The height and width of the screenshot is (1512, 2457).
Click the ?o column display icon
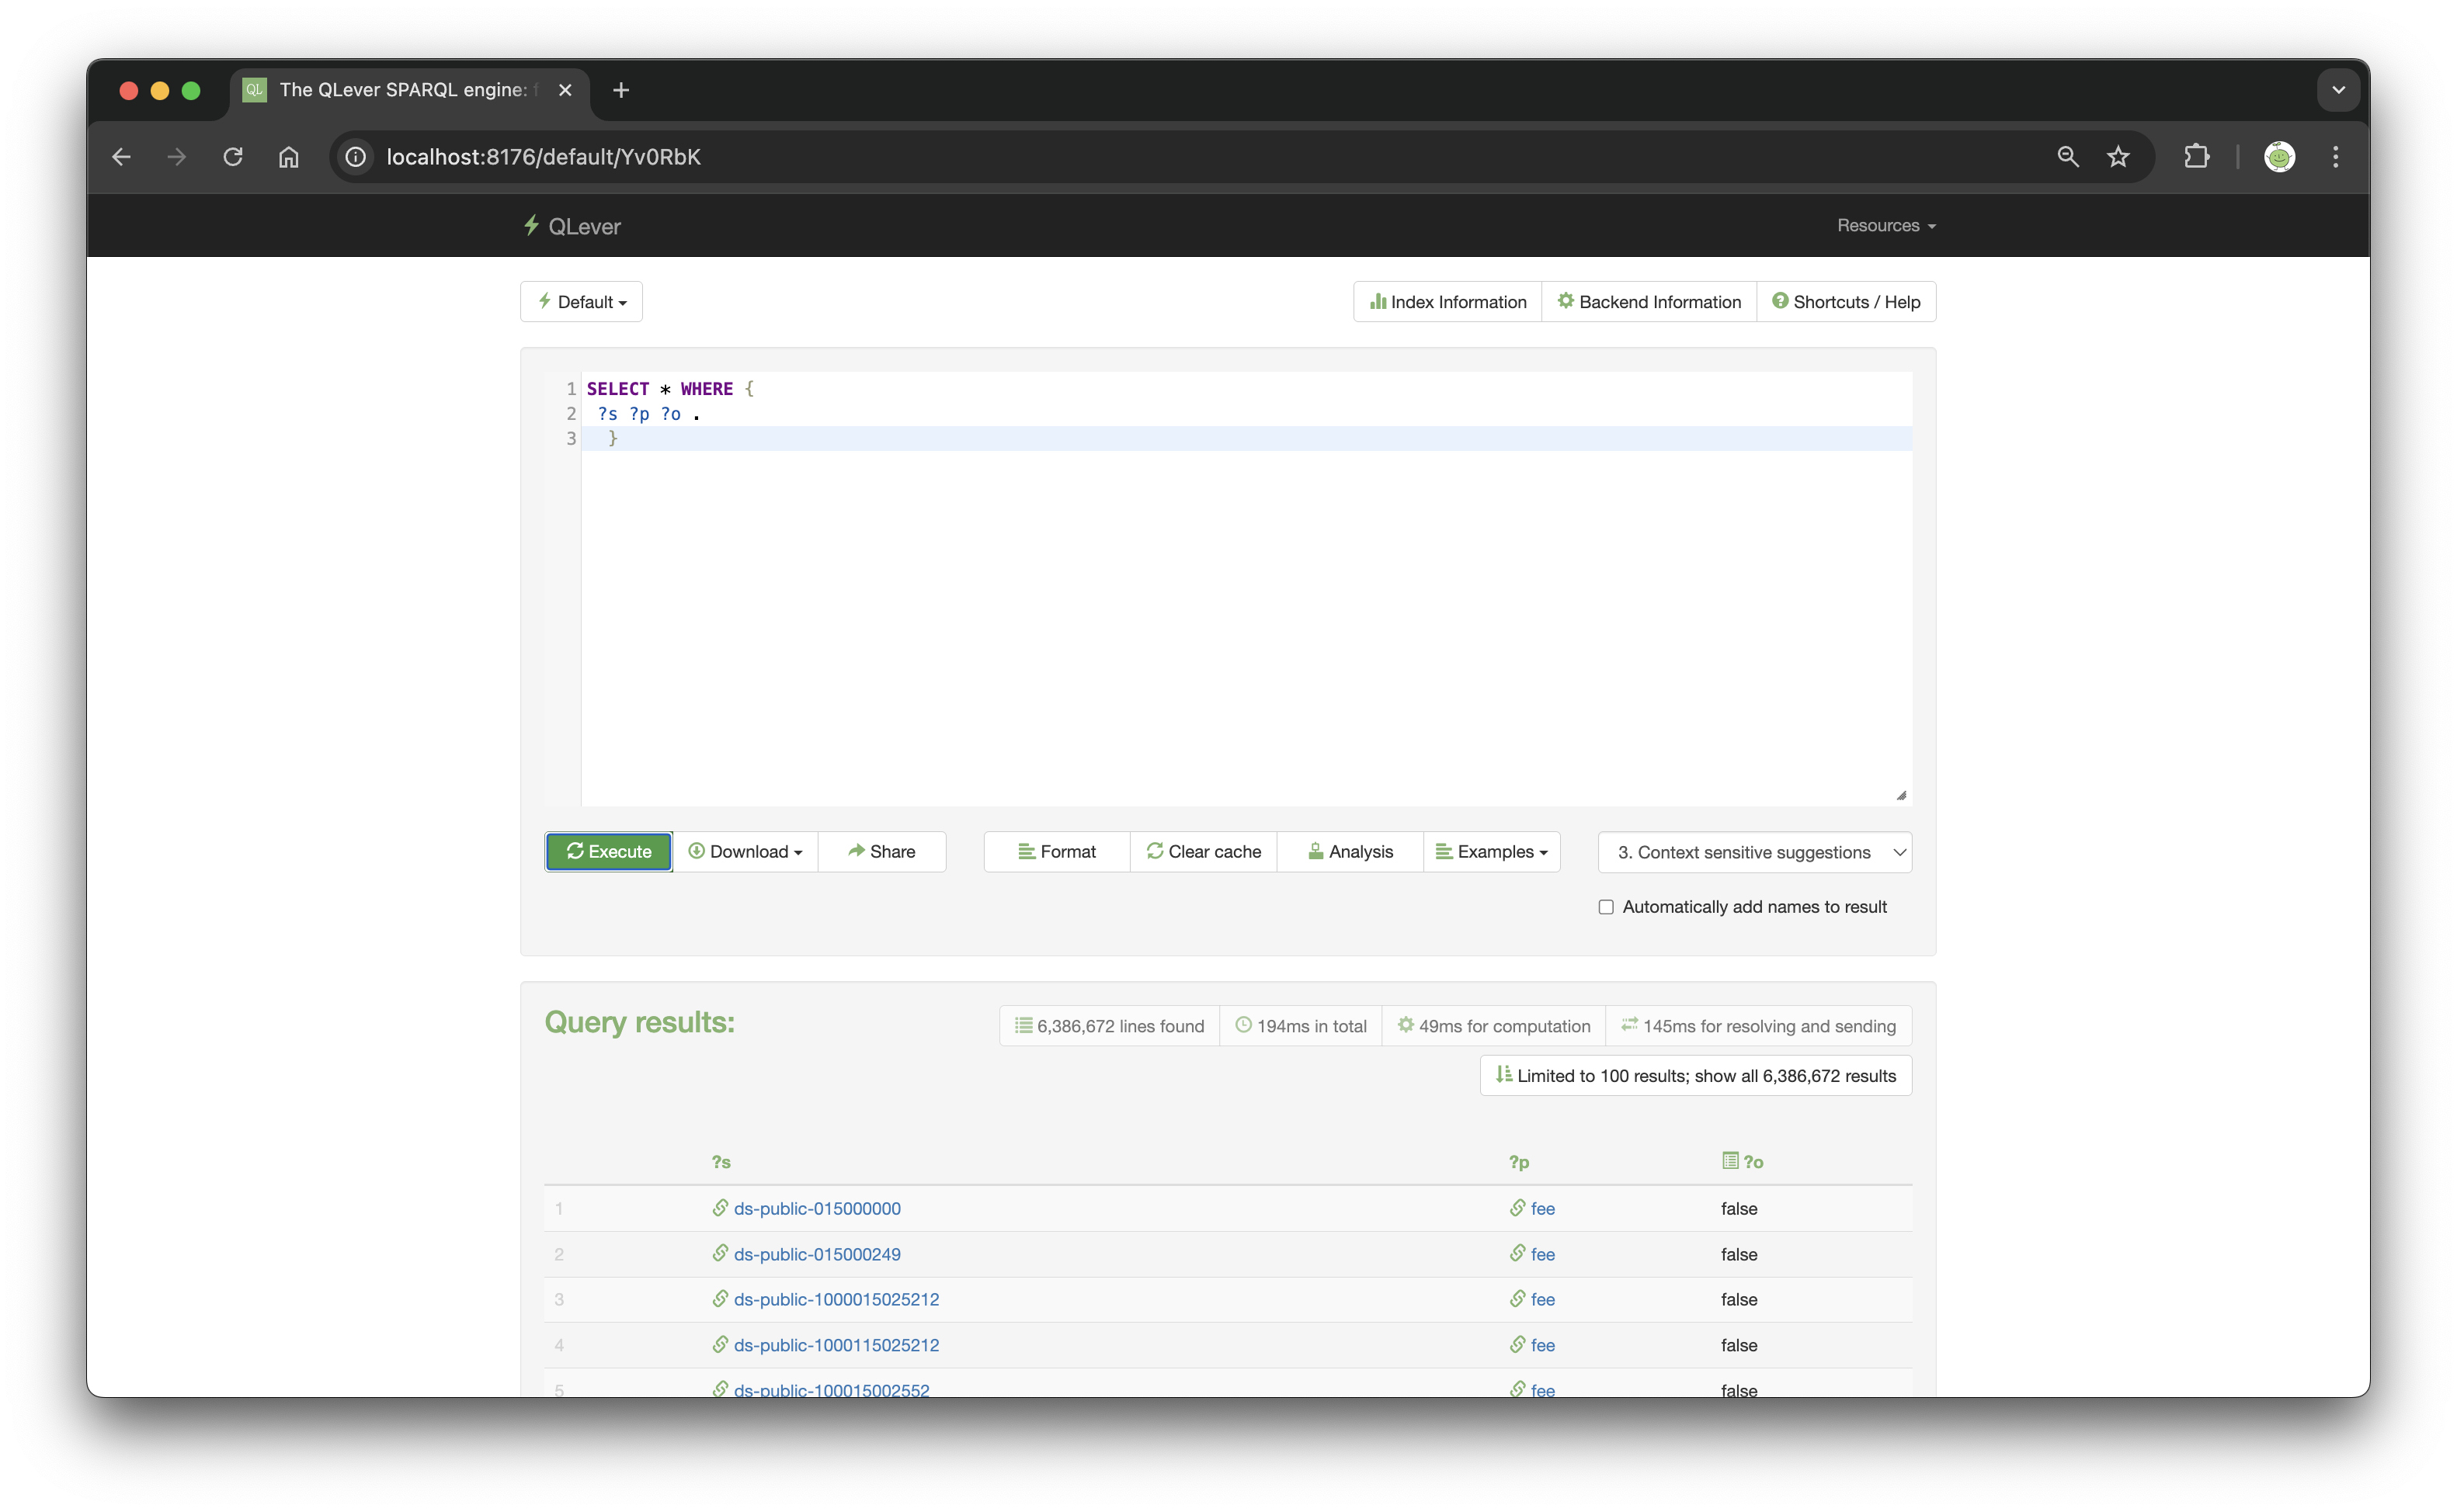pos(1729,1161)
